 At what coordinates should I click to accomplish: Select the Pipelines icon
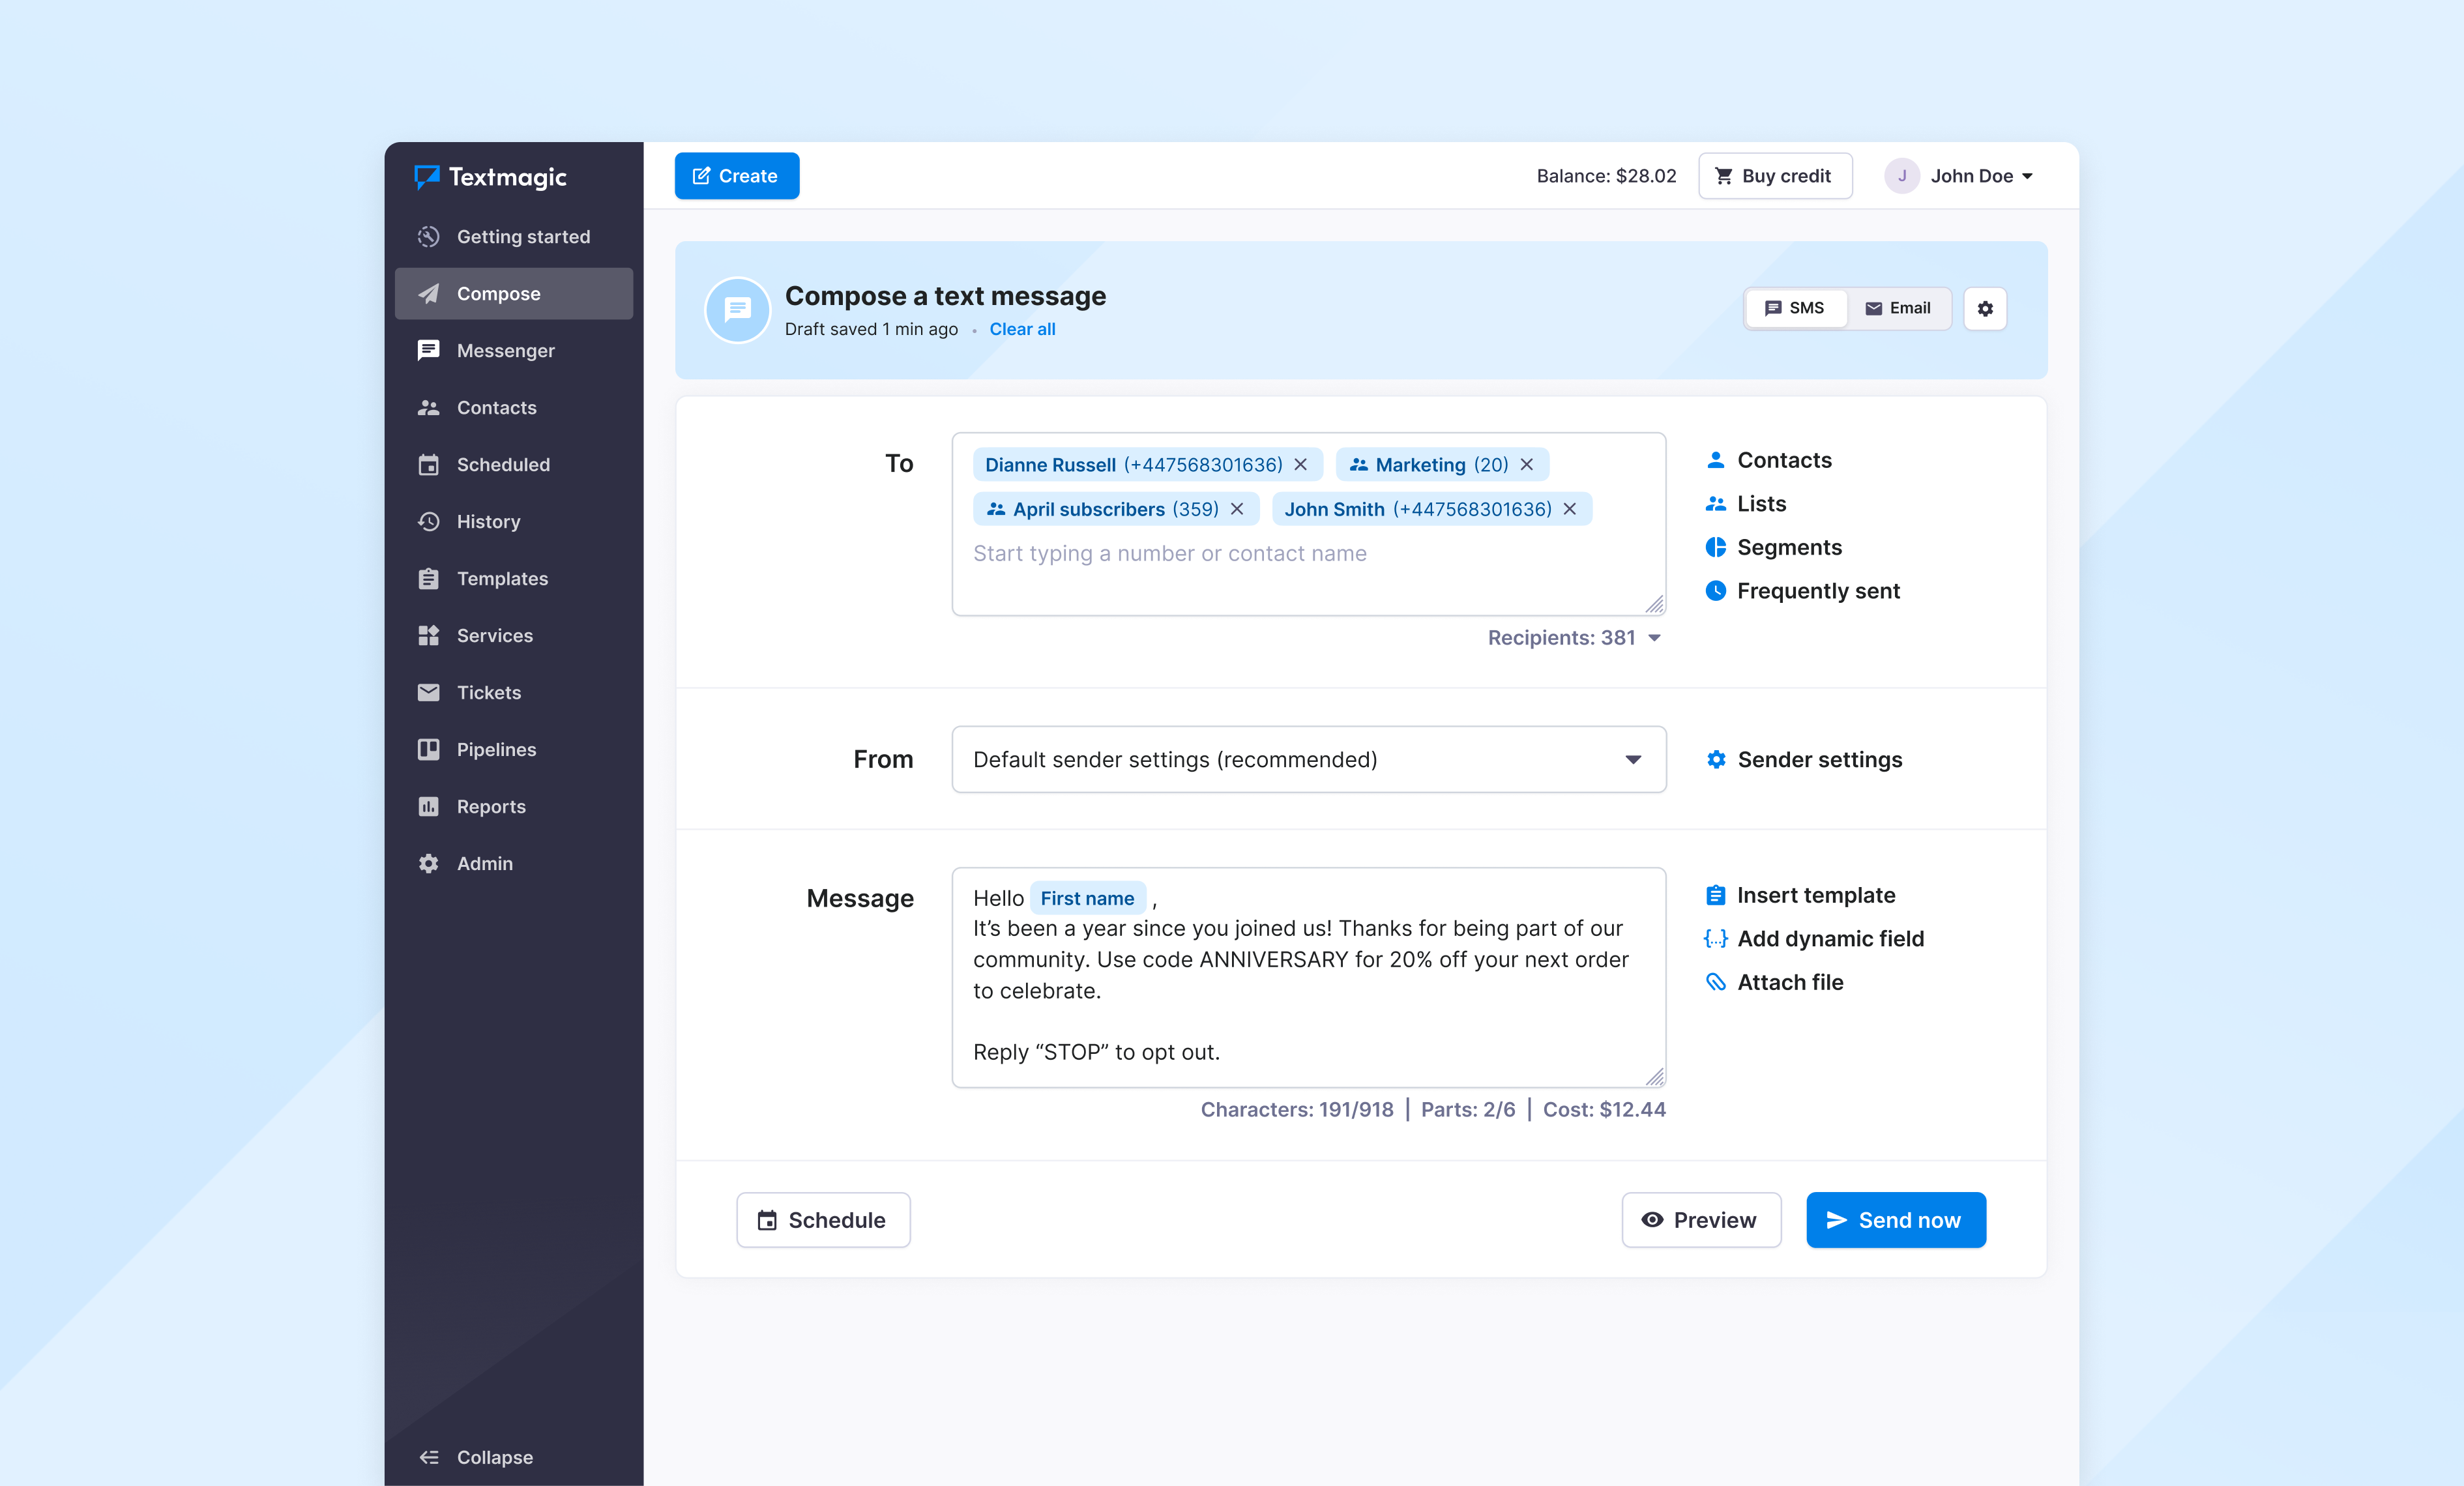(429, 749)
